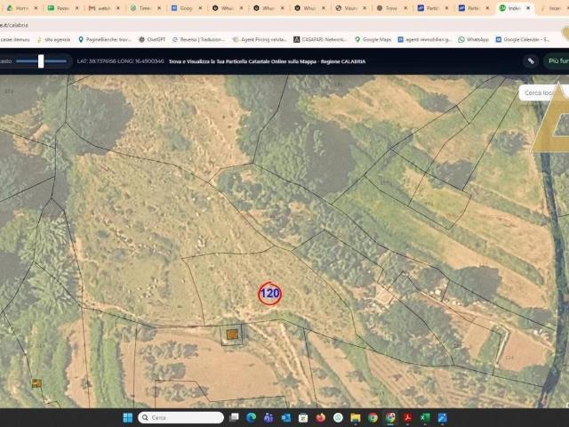Close the active 'Indivi' browser tab
Image resolution: width=569 pixels, height=427 pixels.
pos(528,8)
